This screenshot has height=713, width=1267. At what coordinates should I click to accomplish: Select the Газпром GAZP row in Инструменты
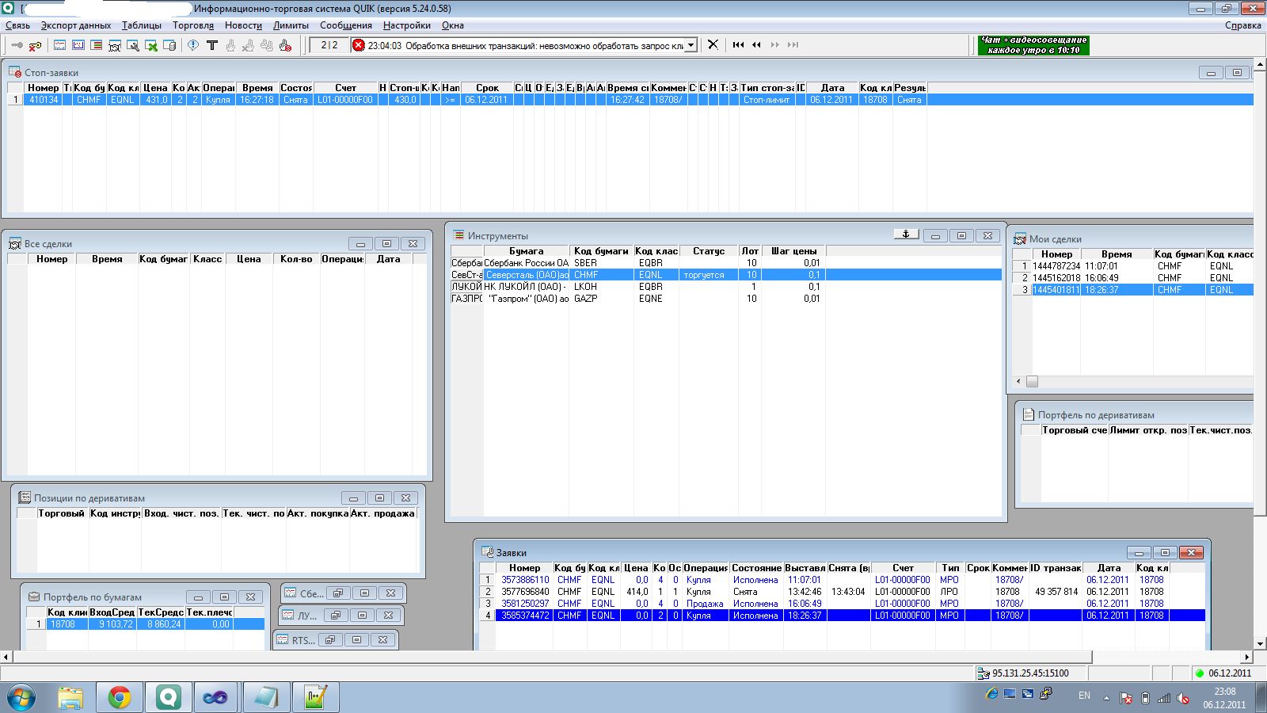coord(638,299)
